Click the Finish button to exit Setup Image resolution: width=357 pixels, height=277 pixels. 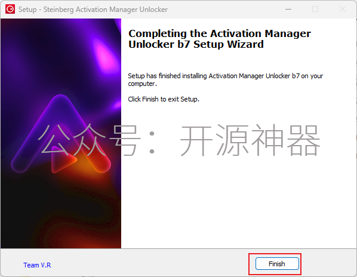point(277,264)
